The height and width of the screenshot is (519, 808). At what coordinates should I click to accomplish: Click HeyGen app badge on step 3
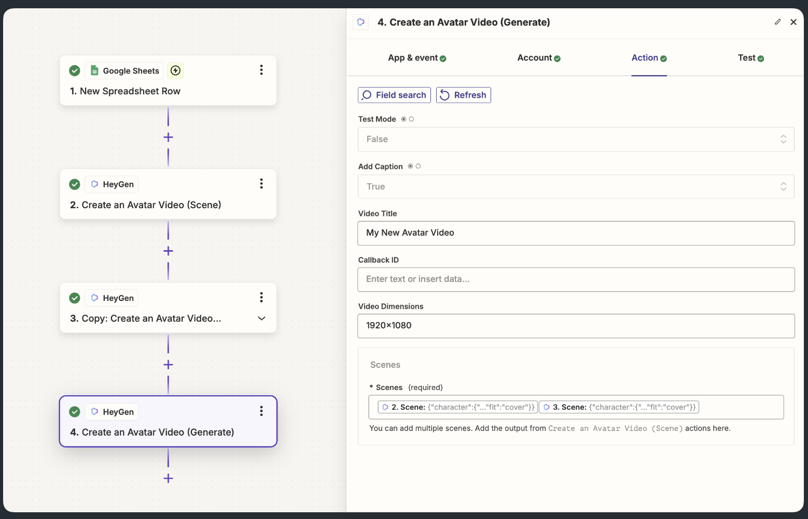click(112, 298)
